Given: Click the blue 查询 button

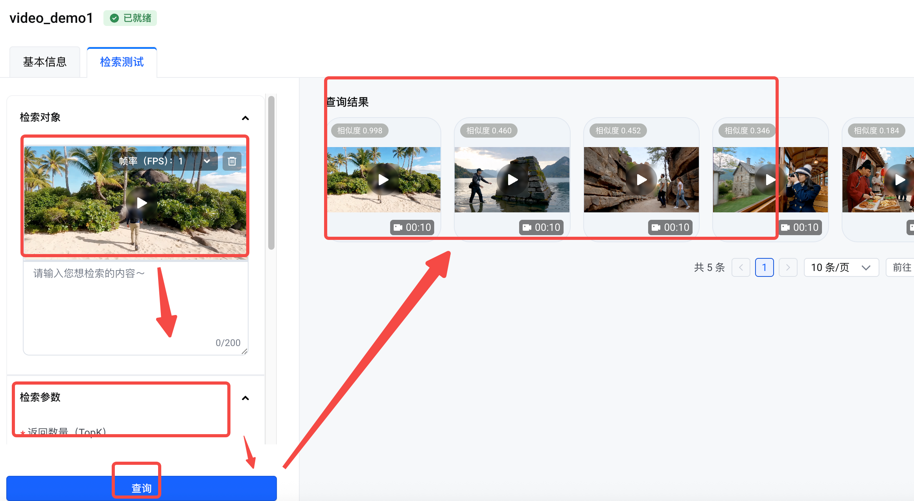Looking at the screenshot, I should point(142,488).
